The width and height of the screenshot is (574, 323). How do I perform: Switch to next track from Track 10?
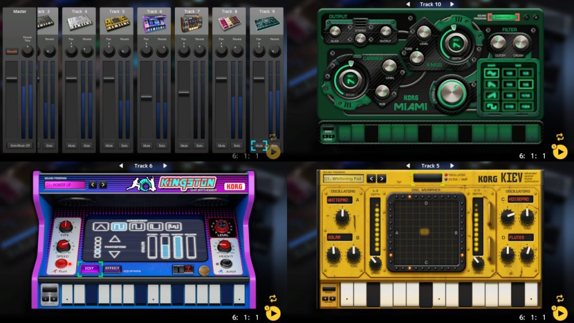tap(452, 4)
